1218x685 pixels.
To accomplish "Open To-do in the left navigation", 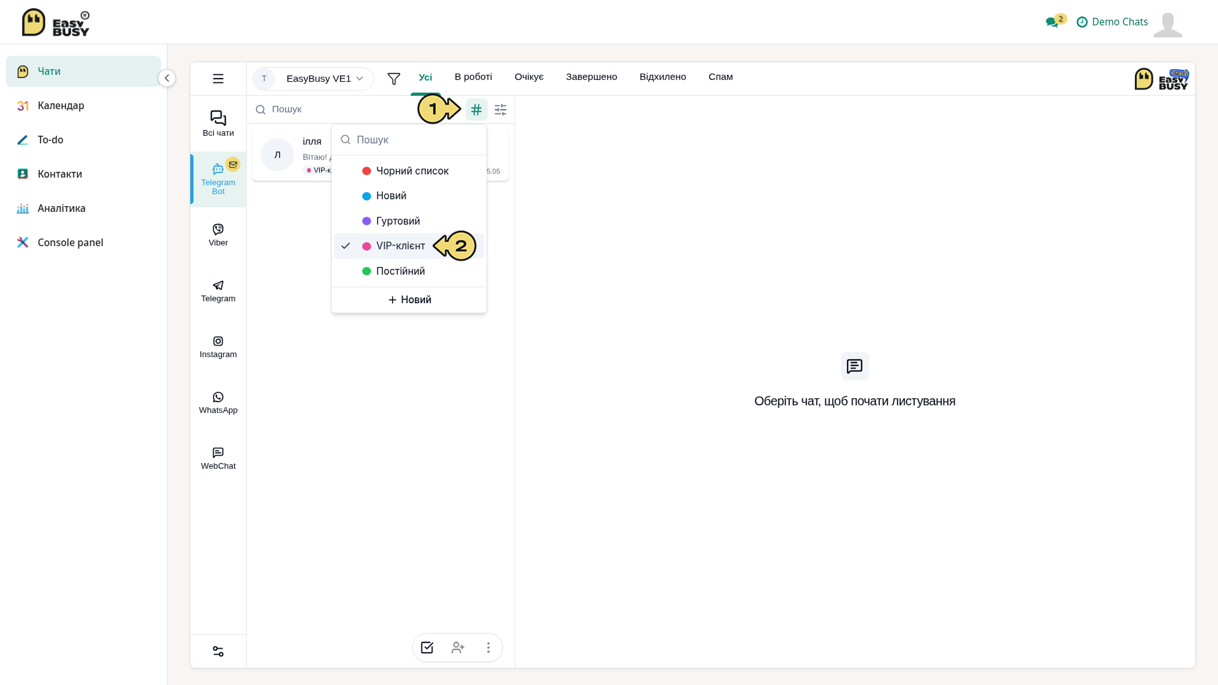I will 83,140.
